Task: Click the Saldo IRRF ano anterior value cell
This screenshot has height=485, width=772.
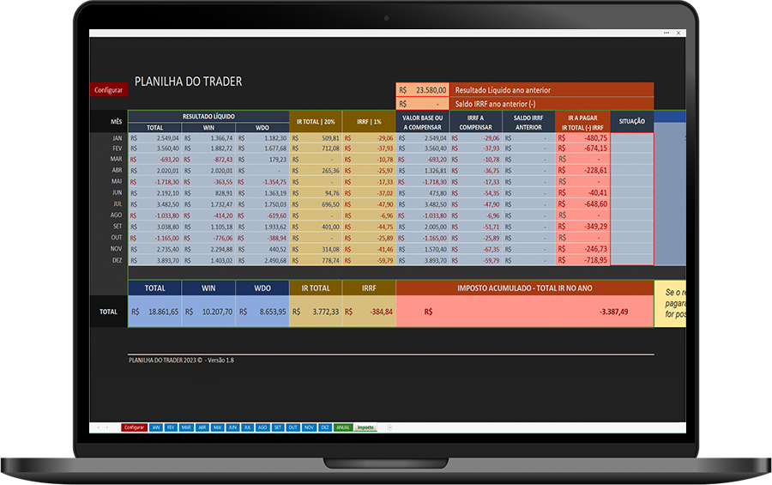Action: point(422,103)
